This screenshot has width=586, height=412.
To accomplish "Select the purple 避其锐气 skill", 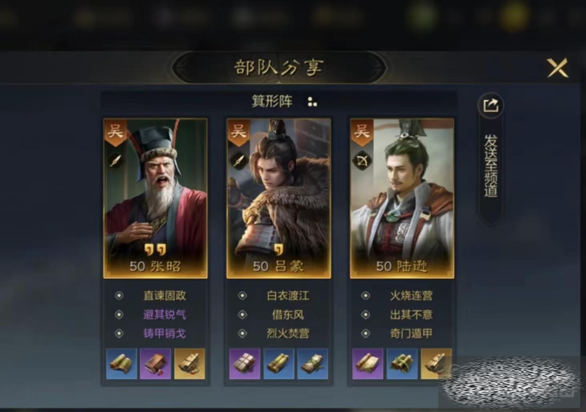I will (x=165, y=314).
